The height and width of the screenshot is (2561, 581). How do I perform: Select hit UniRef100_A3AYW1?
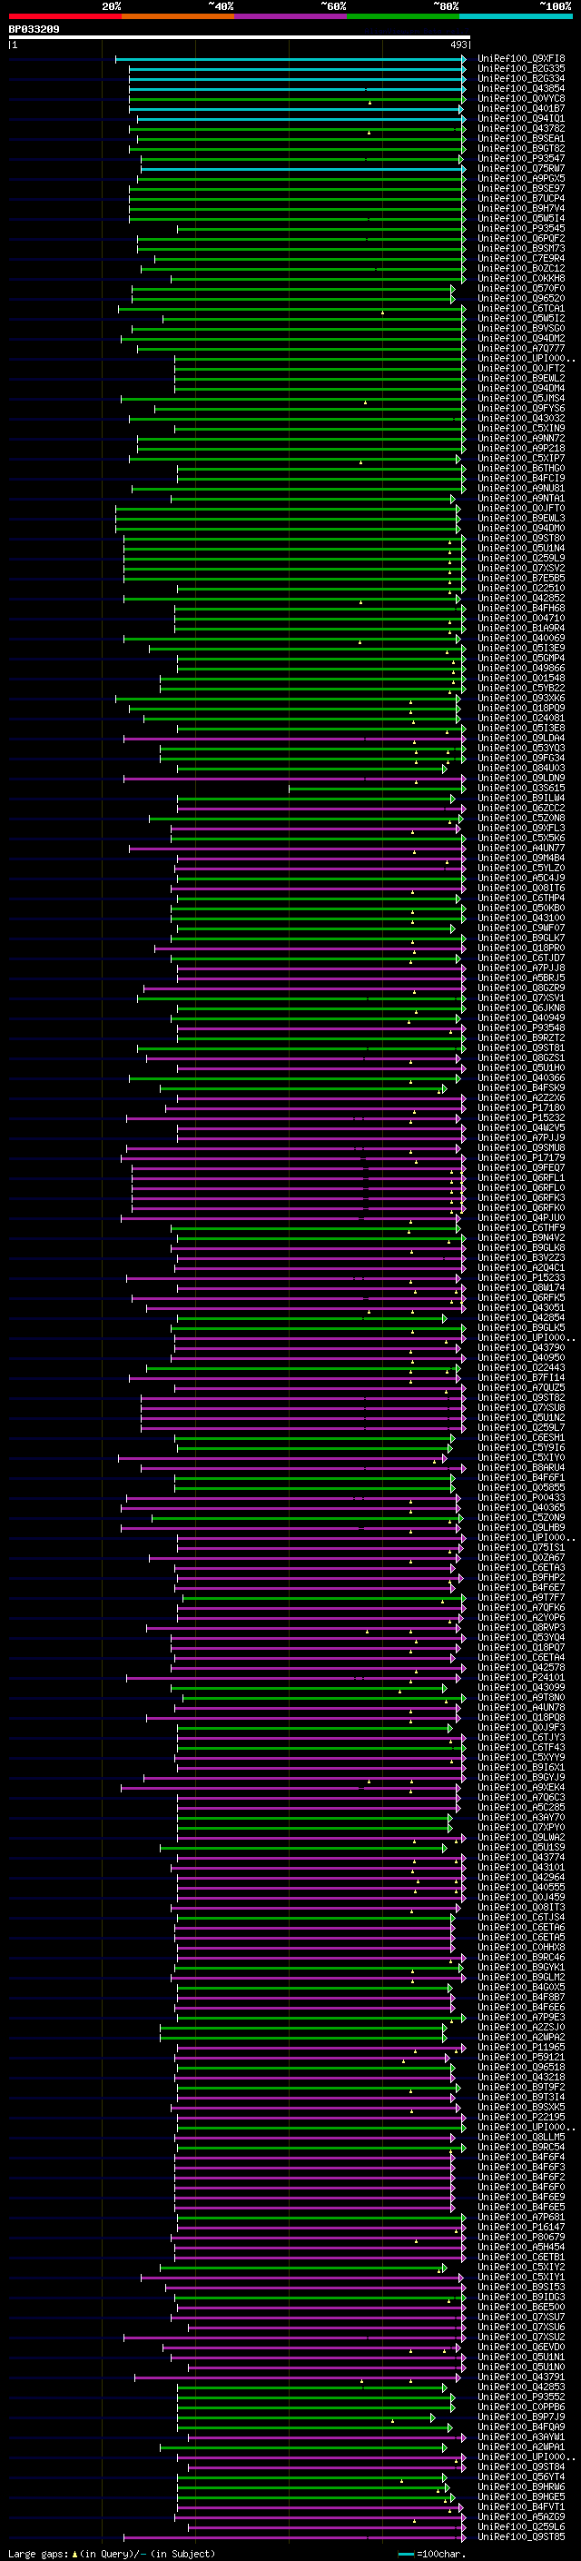[x=521, y=2437]
